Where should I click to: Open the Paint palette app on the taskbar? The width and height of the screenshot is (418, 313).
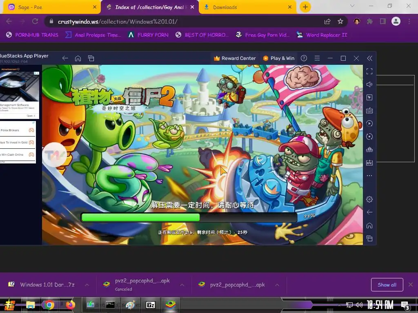pyautogui.click(x=130, y=305)
